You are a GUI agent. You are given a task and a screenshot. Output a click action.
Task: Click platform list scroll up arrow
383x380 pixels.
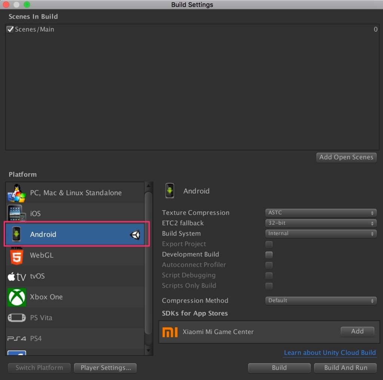click(148, 186)
